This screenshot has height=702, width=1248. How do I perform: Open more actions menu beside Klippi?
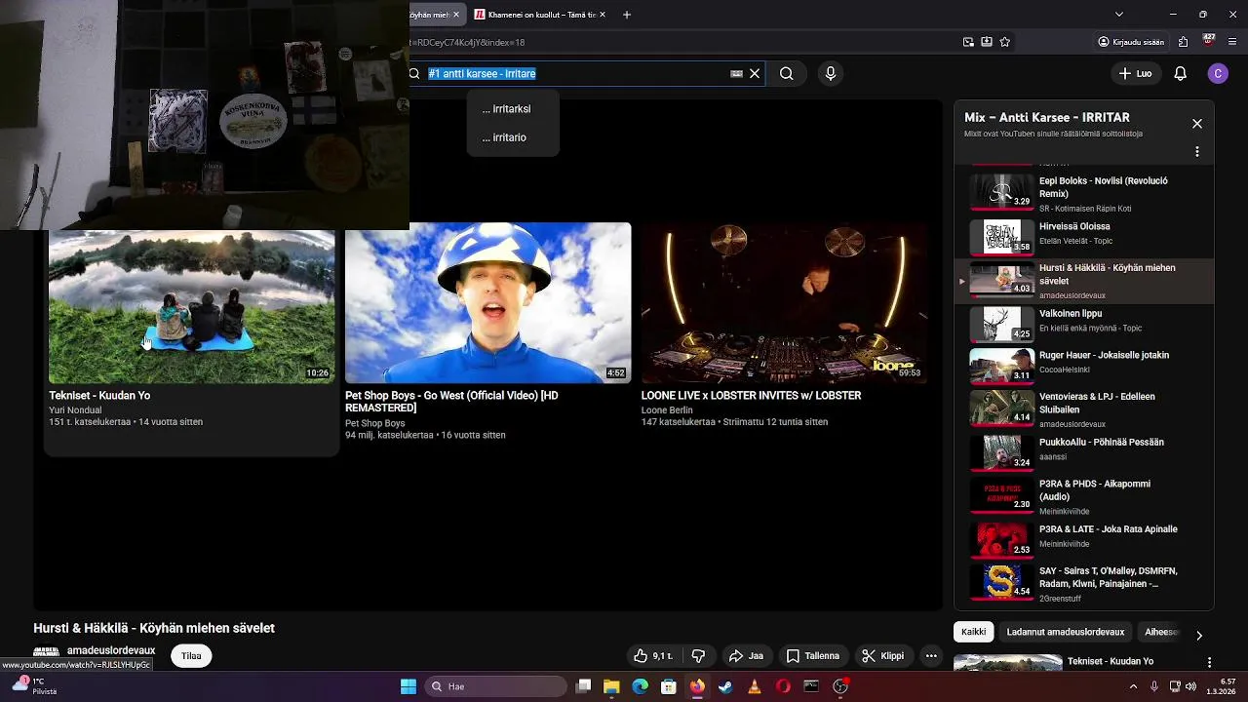[x=931, y=656]
